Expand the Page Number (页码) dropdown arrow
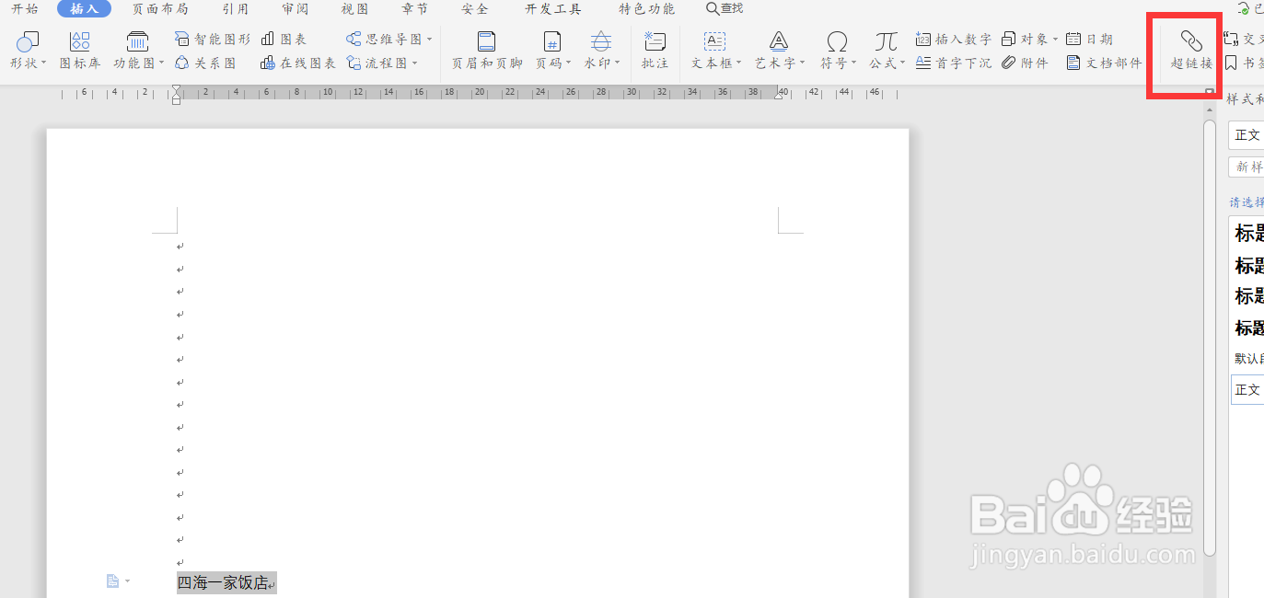This screenshot has width=1264, height=598. click(x=568, y=63)
